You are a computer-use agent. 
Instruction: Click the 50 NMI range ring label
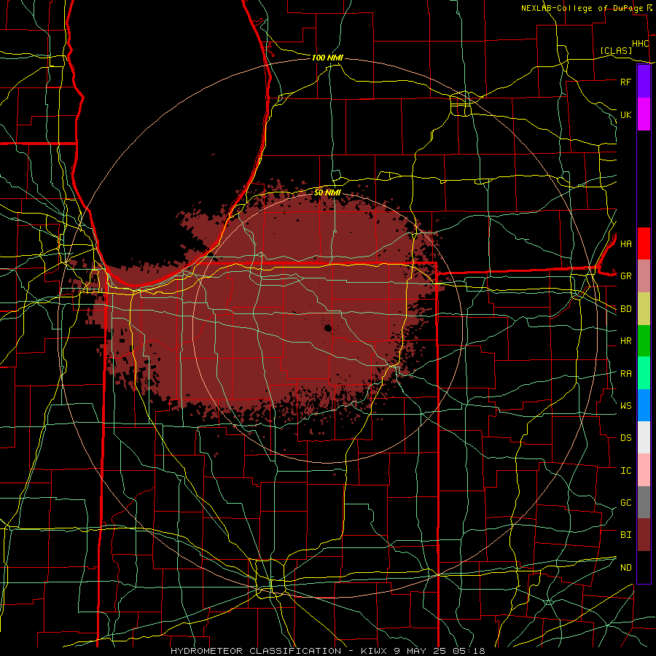click(x=327, y=192)
